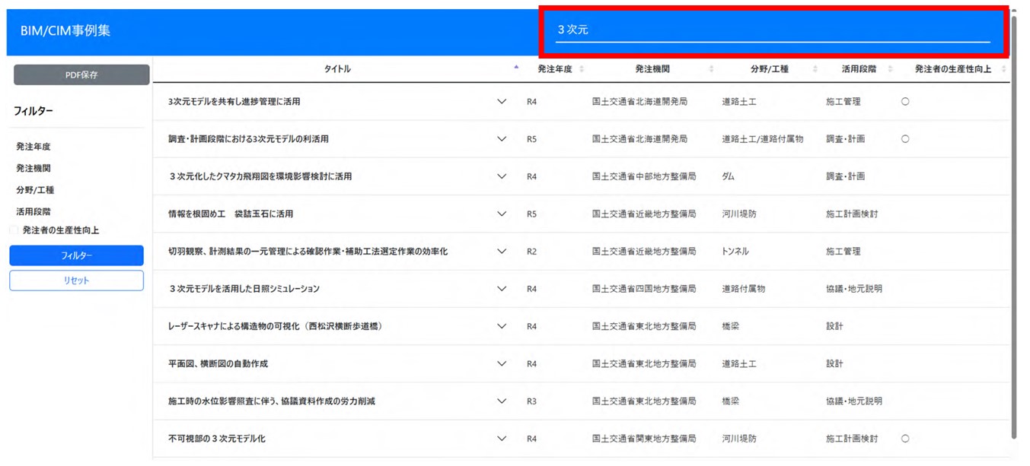1030x466 pixels.
Task: Expand the レーザースキャナ row chevron
Action: pos(502,326)
